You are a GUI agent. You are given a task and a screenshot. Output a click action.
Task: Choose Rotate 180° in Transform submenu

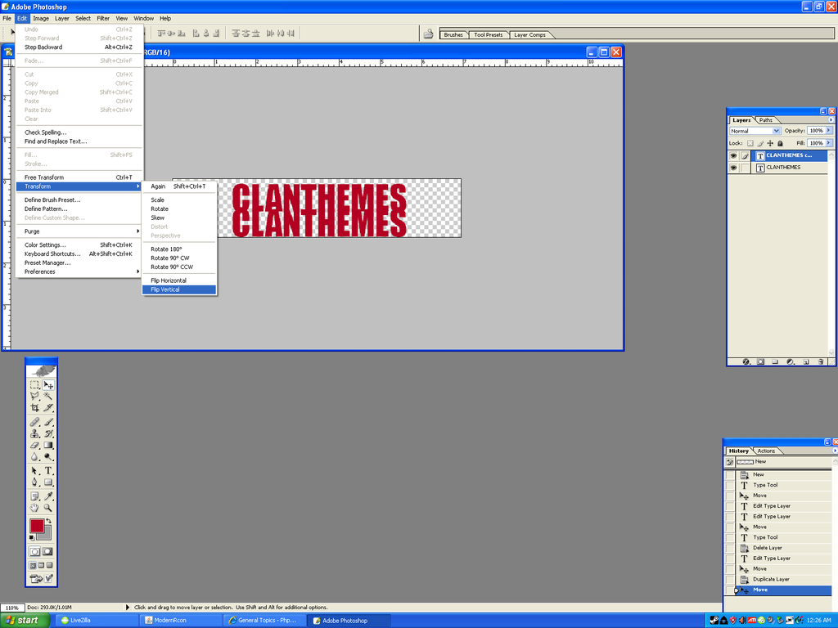pyautogui.click(x=179, y=249)
